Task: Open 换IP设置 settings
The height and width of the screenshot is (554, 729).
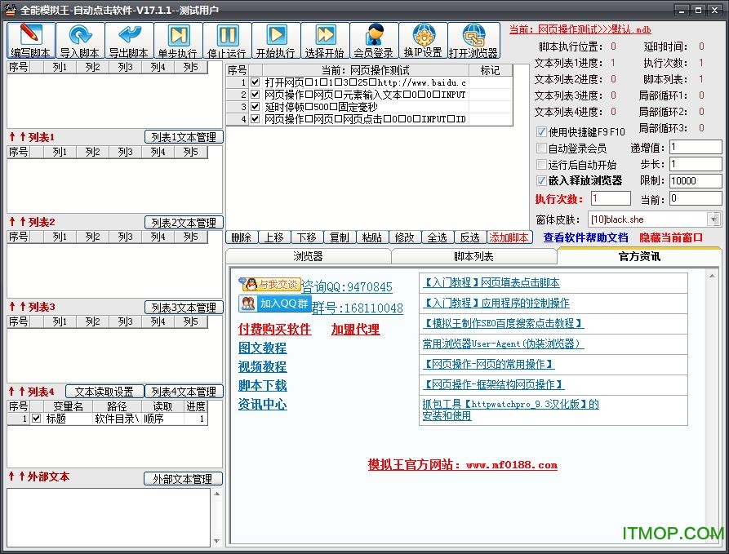Action: [423, 41]
